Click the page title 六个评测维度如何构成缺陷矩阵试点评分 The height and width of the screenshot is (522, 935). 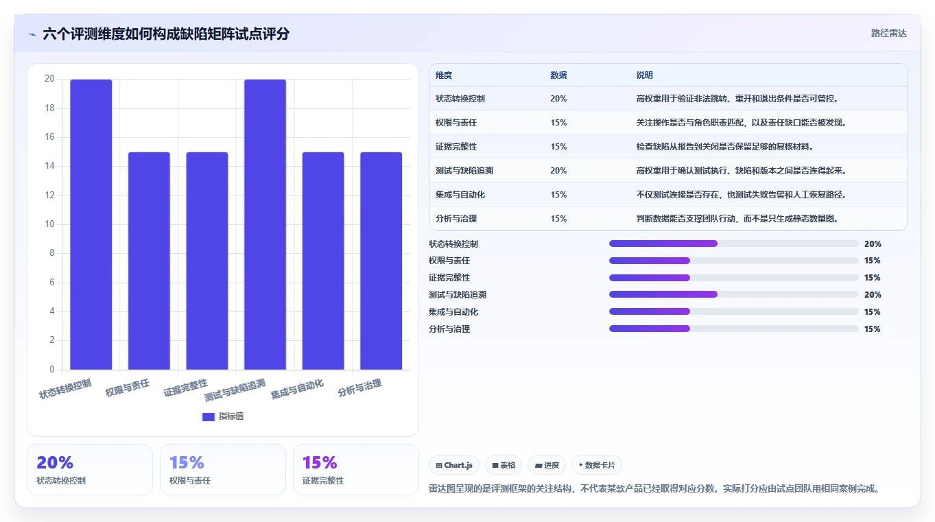[x=166, y=34]
